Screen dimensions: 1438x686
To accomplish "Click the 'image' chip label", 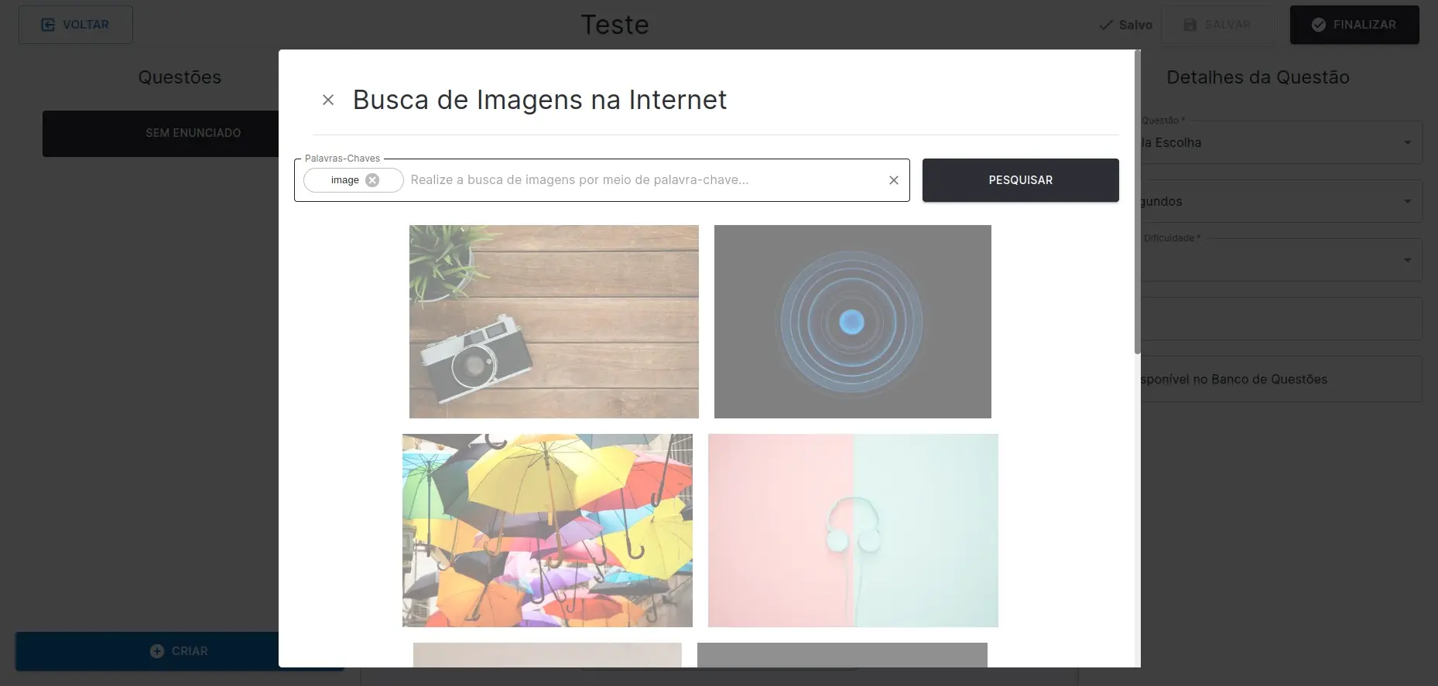I will click(345, 180).
